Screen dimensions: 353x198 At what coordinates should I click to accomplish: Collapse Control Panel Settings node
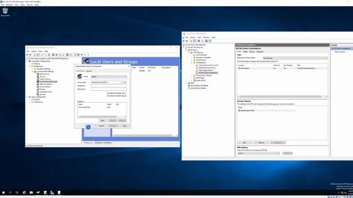(33, 71)
